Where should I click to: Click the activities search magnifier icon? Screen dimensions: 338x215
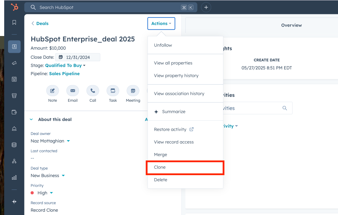tap(285, 108)
